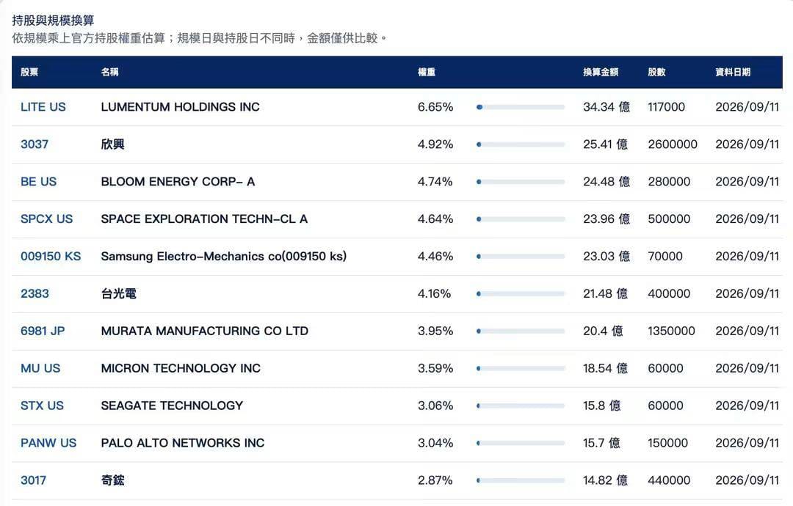
Task: Click the 3.95% weight value
Action: 435,331
